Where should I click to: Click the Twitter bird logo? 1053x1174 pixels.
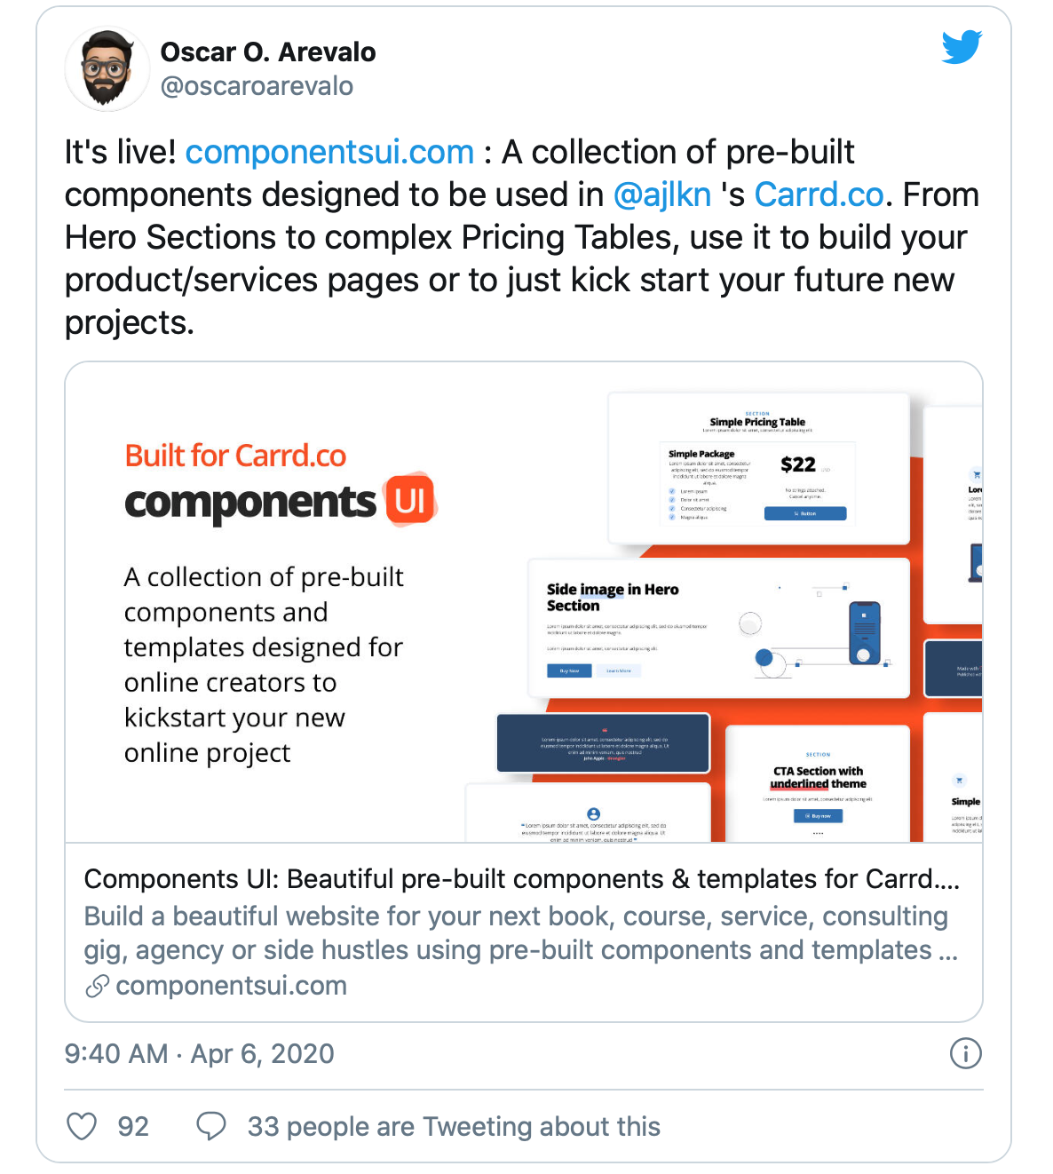pyautogui.click(x=962, y=47)
